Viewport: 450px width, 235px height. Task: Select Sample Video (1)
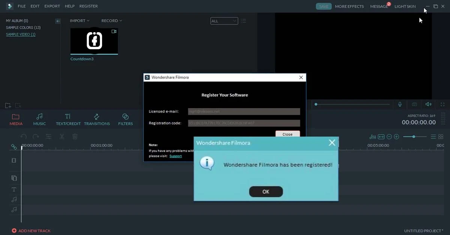coord(21,34)
